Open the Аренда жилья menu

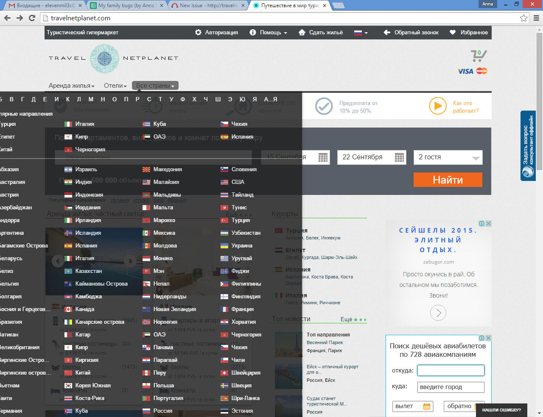[71, 86]
